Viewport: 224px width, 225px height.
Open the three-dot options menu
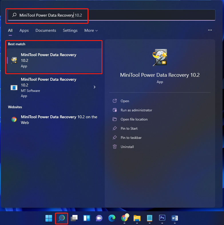pyautogui.click(x=210, y=30)
